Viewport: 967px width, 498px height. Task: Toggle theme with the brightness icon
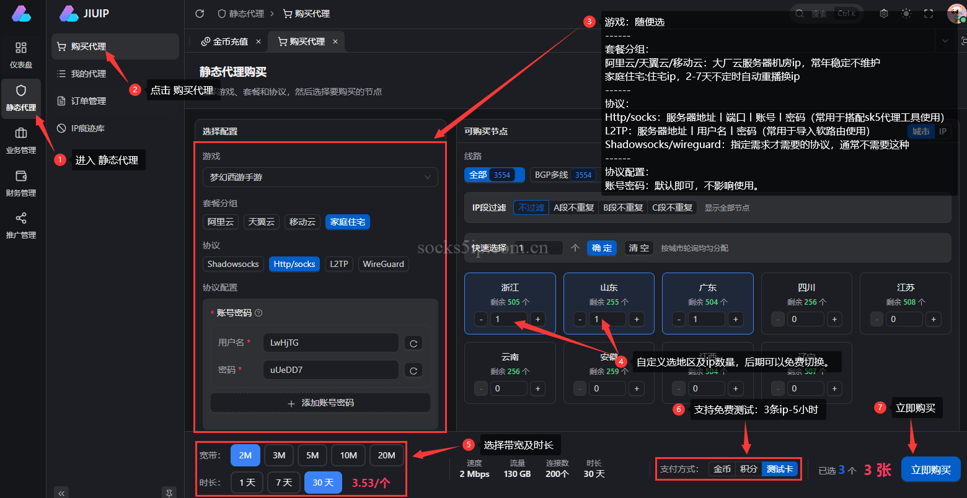[906, 12]
